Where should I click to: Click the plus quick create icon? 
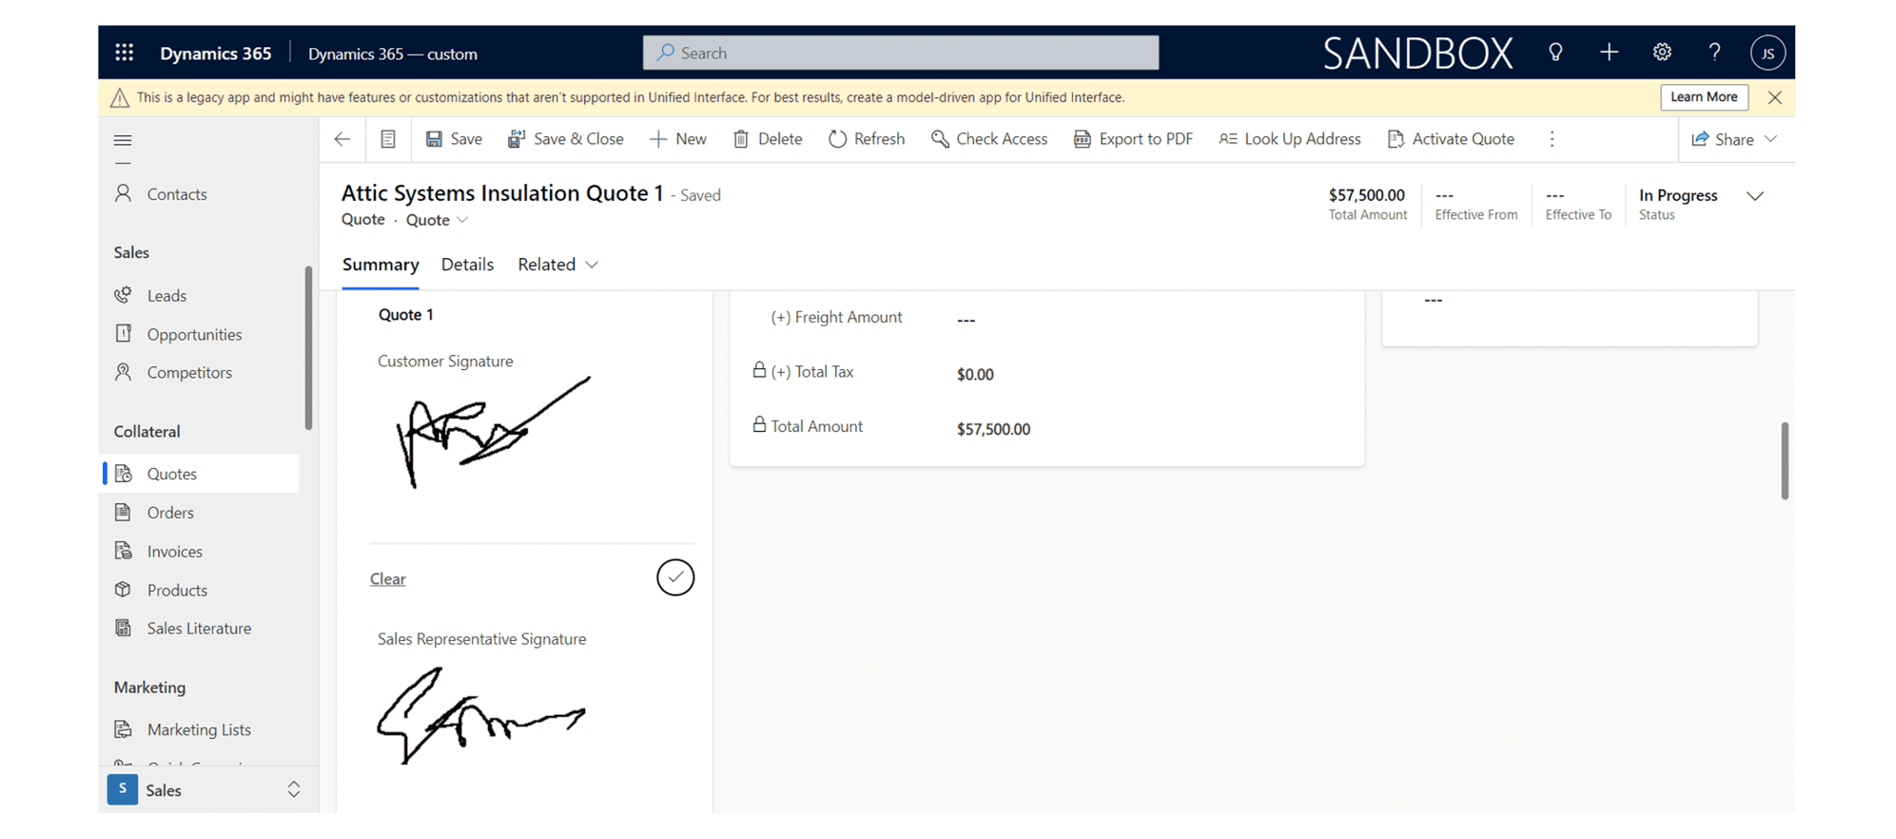1609,53
